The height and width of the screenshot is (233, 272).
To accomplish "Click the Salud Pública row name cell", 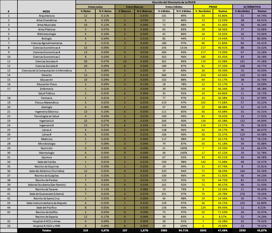I will tap(46, 93).
